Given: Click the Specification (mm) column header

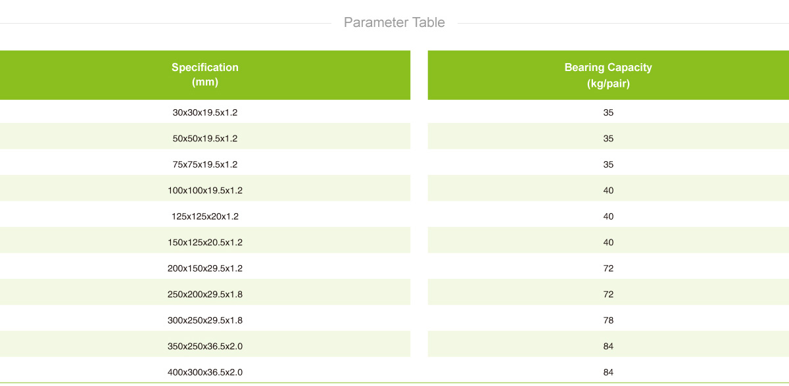Looking at the screenshot, I should [x=205, y=75].
